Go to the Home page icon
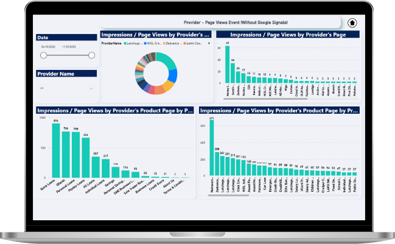This screenshot has width=395, height=244. (352, 23)
